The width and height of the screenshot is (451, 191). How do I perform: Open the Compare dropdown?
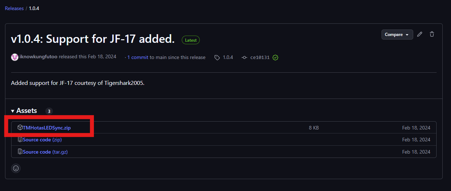coord(397,35)
